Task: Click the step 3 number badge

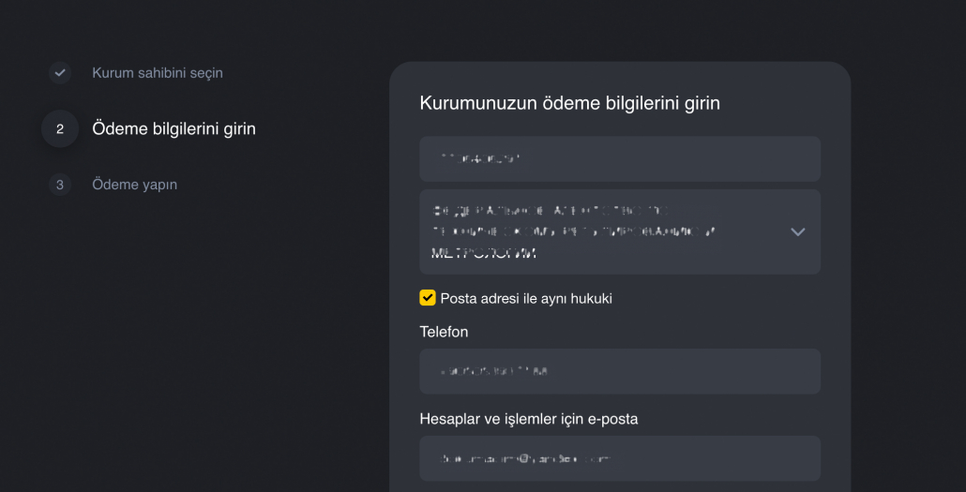Action: pos(60,185)
